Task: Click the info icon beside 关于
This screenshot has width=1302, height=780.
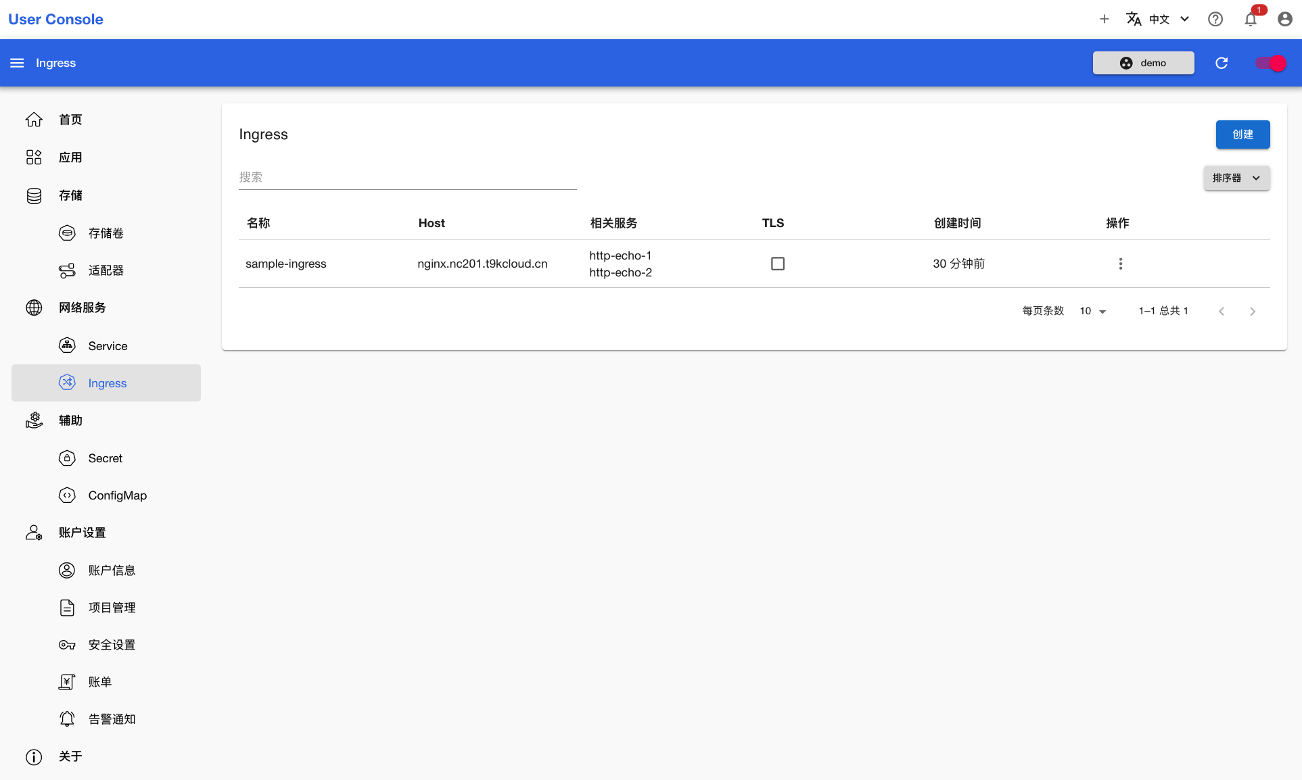Action: pos(34,757)
